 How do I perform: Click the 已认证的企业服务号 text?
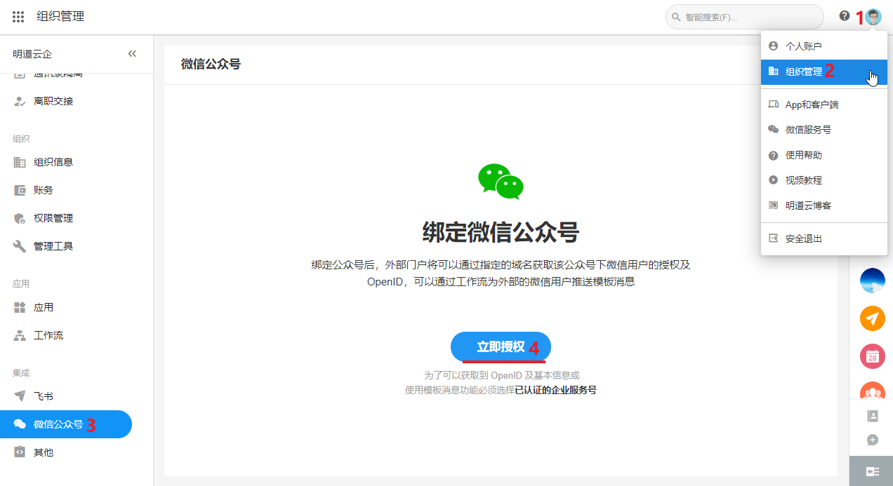point(555,390)
